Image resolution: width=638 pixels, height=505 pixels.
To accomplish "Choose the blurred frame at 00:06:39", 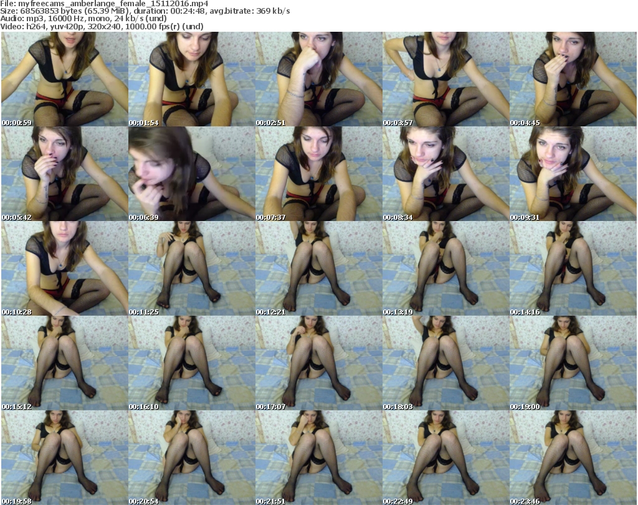I will pos(192,174).
